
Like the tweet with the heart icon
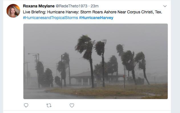[72, 105]
